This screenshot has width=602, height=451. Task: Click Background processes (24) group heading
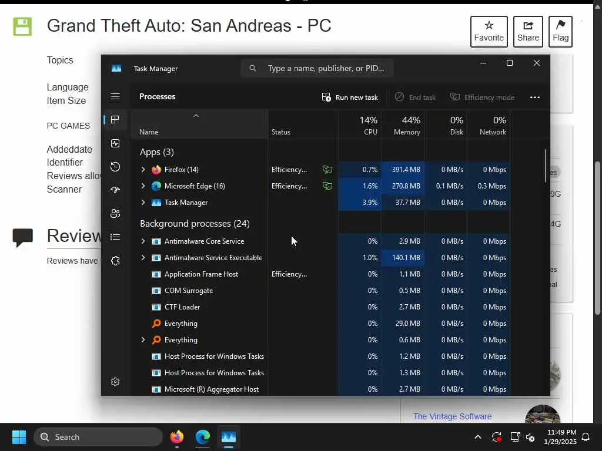[x=195, y=224]
